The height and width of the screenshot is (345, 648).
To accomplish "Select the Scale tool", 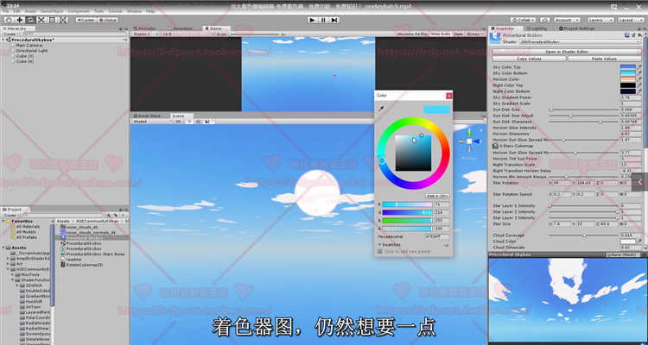I will coord(41,20).
